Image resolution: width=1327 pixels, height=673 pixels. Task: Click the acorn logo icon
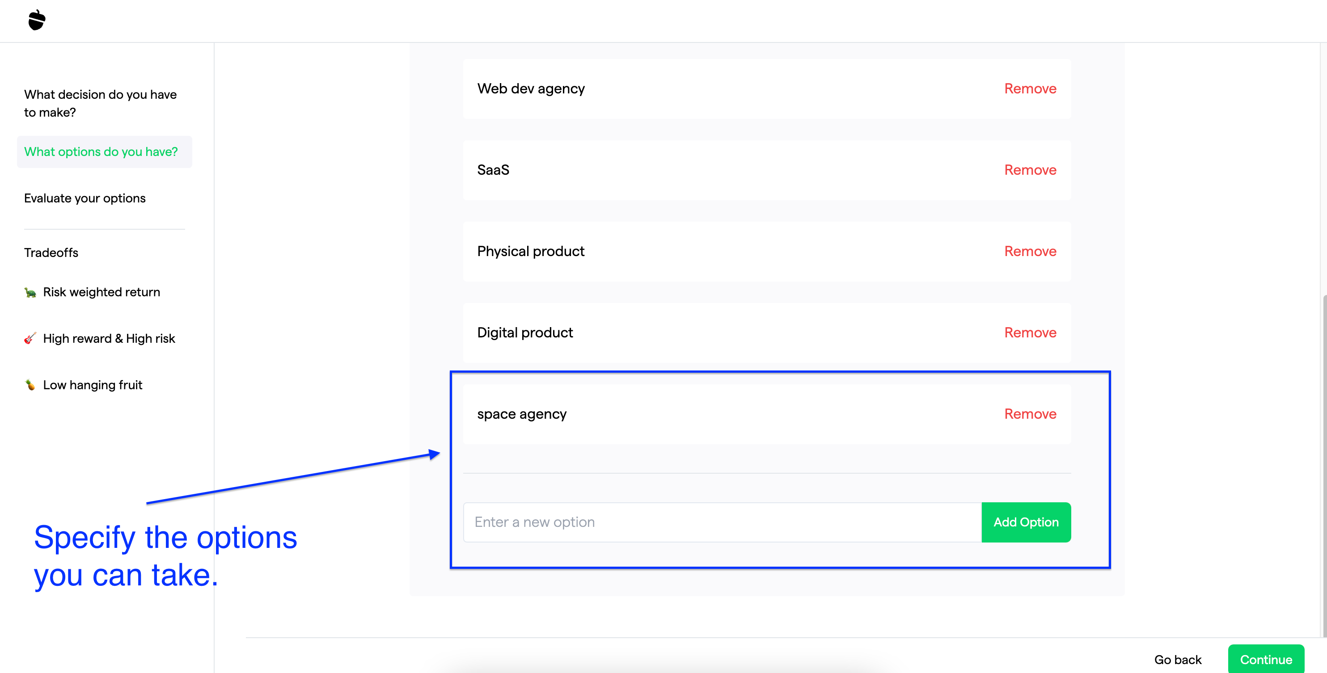click(x=37, y=21)
